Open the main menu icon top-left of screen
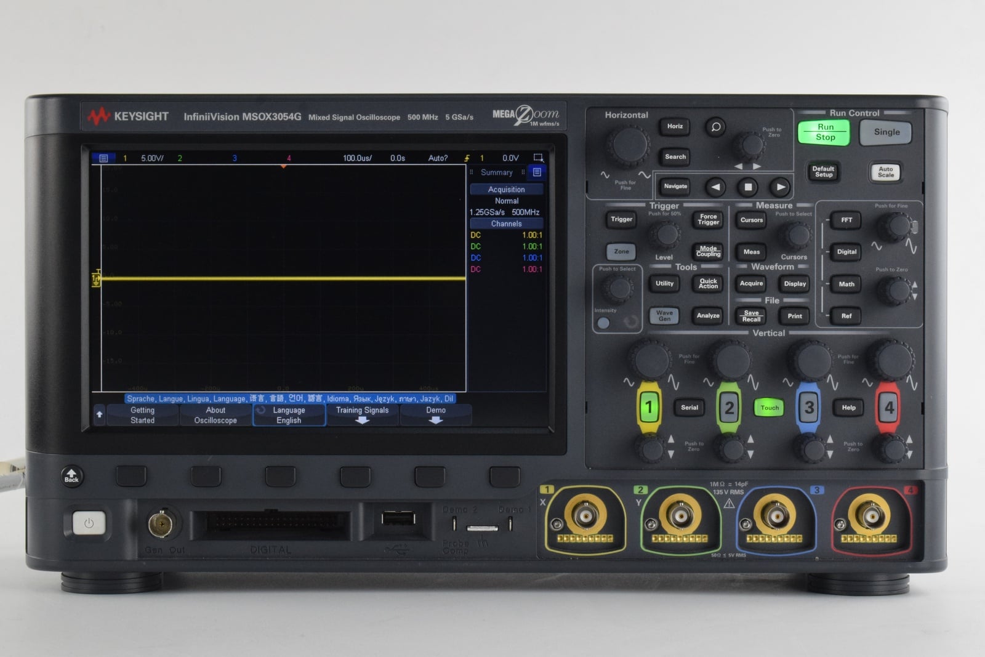The height and width of the screenshot is (657, 985). [103, 158]
